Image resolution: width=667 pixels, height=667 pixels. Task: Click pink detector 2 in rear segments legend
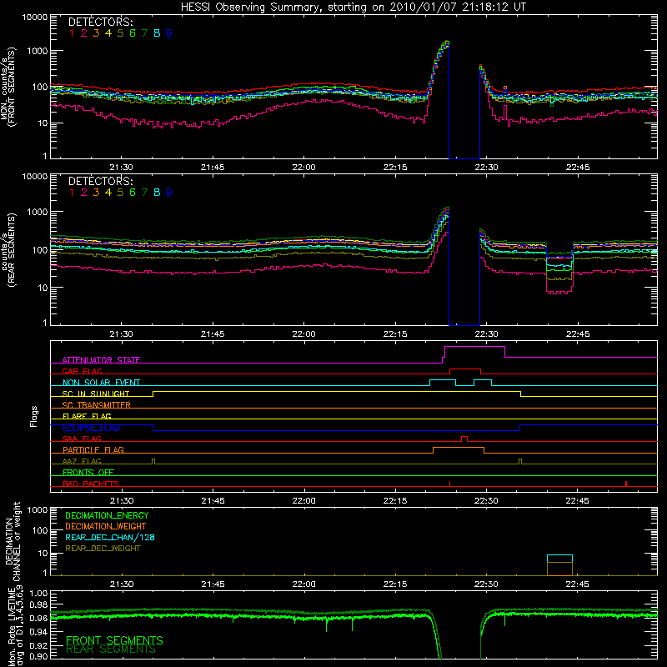click(84, 193)
